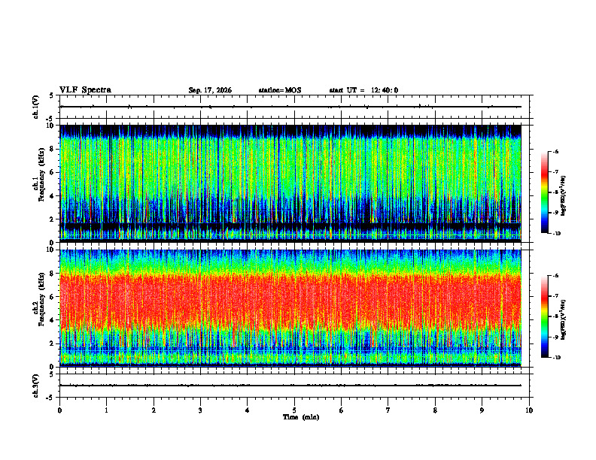Click the ch.1(V) waveform strip
Image resolution: width=596 pixels, height=460 pixels.
point(290,107)
